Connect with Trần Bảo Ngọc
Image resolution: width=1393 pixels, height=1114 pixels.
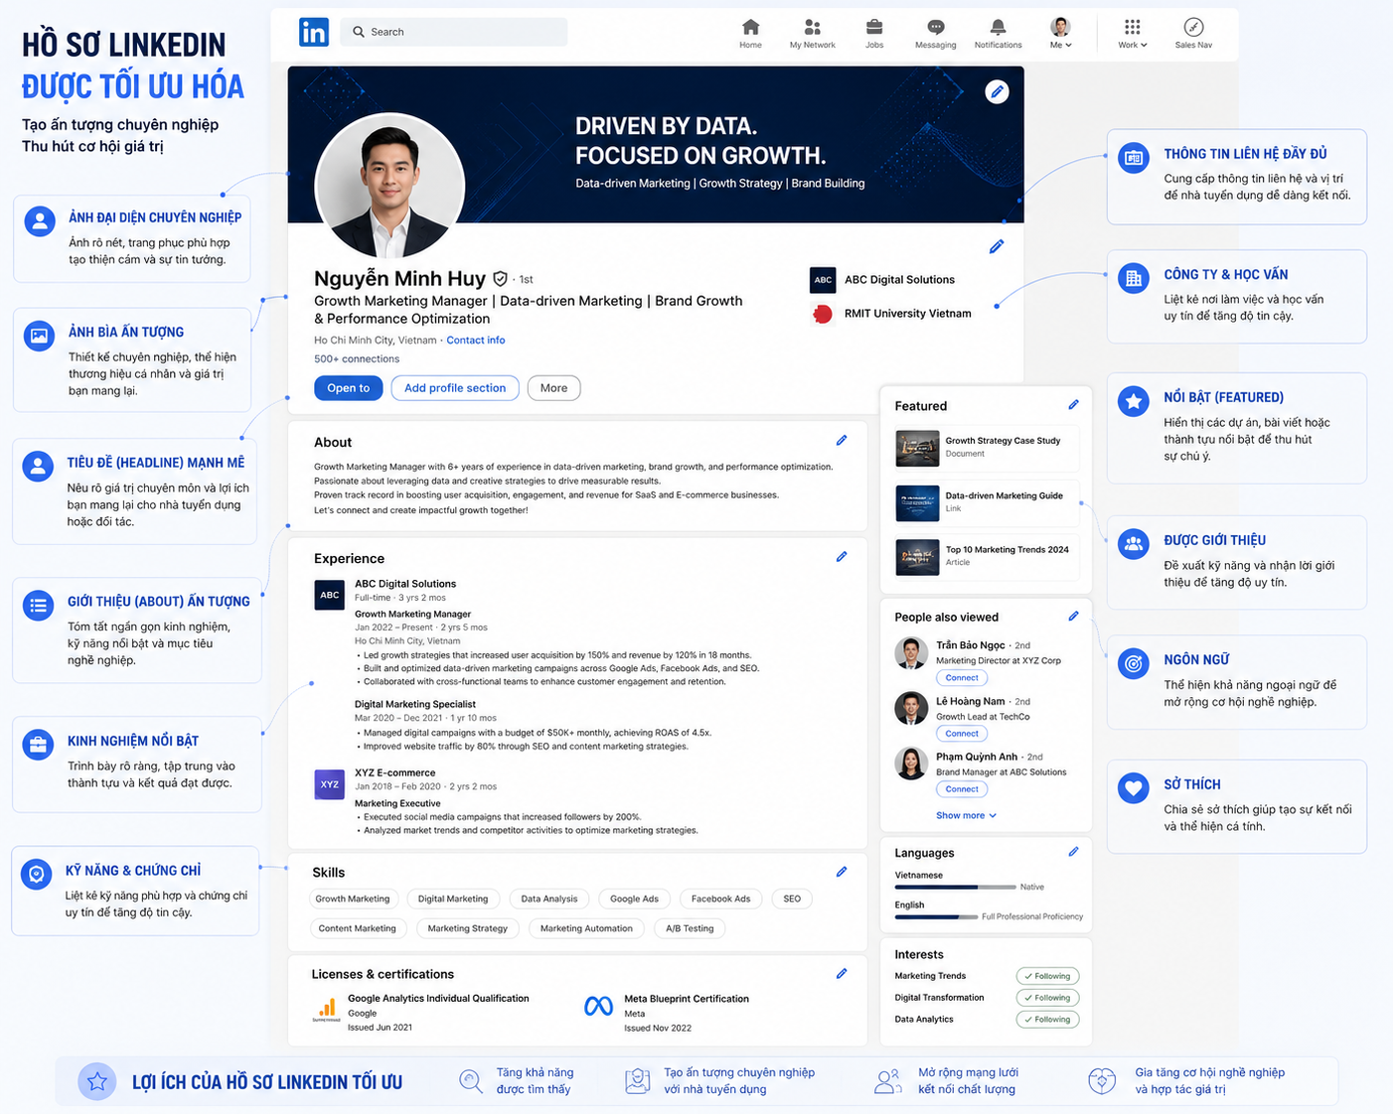click(962, 678)
